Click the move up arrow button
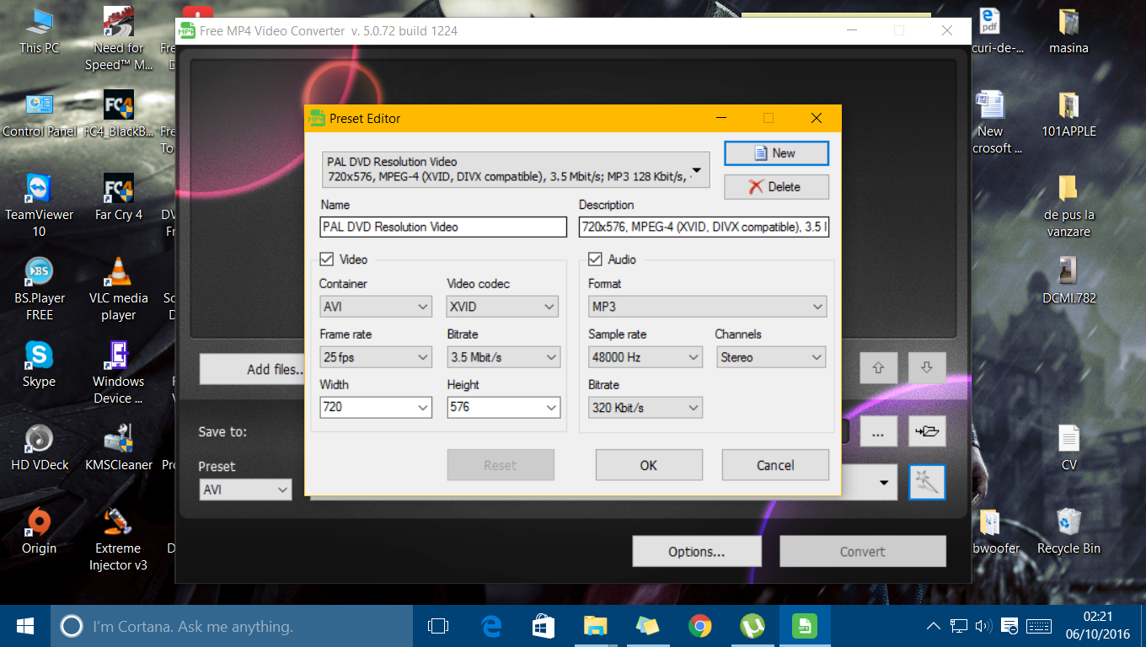1146x647 pixels. coord(878,368)
